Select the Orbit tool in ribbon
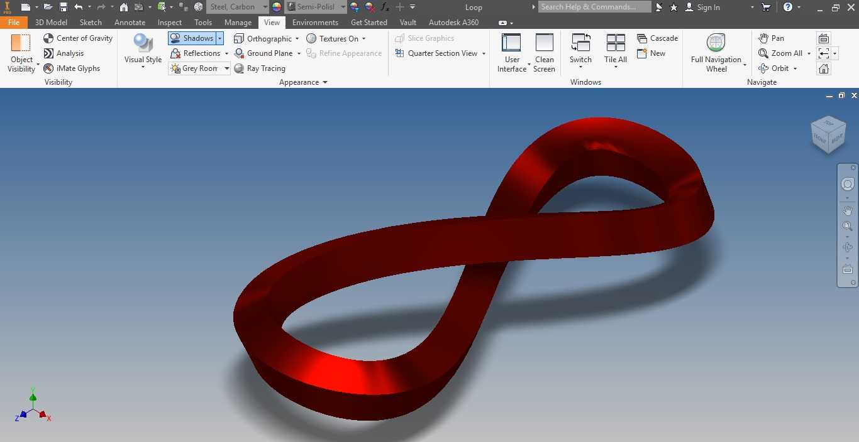 point(773,68)
